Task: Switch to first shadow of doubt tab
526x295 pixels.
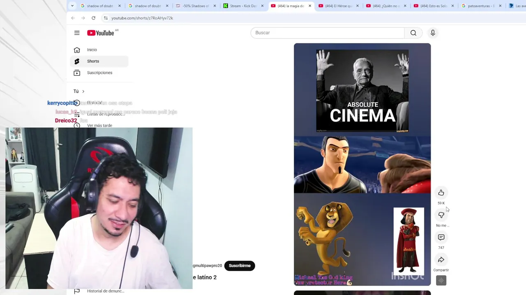Action: (101, 6)
